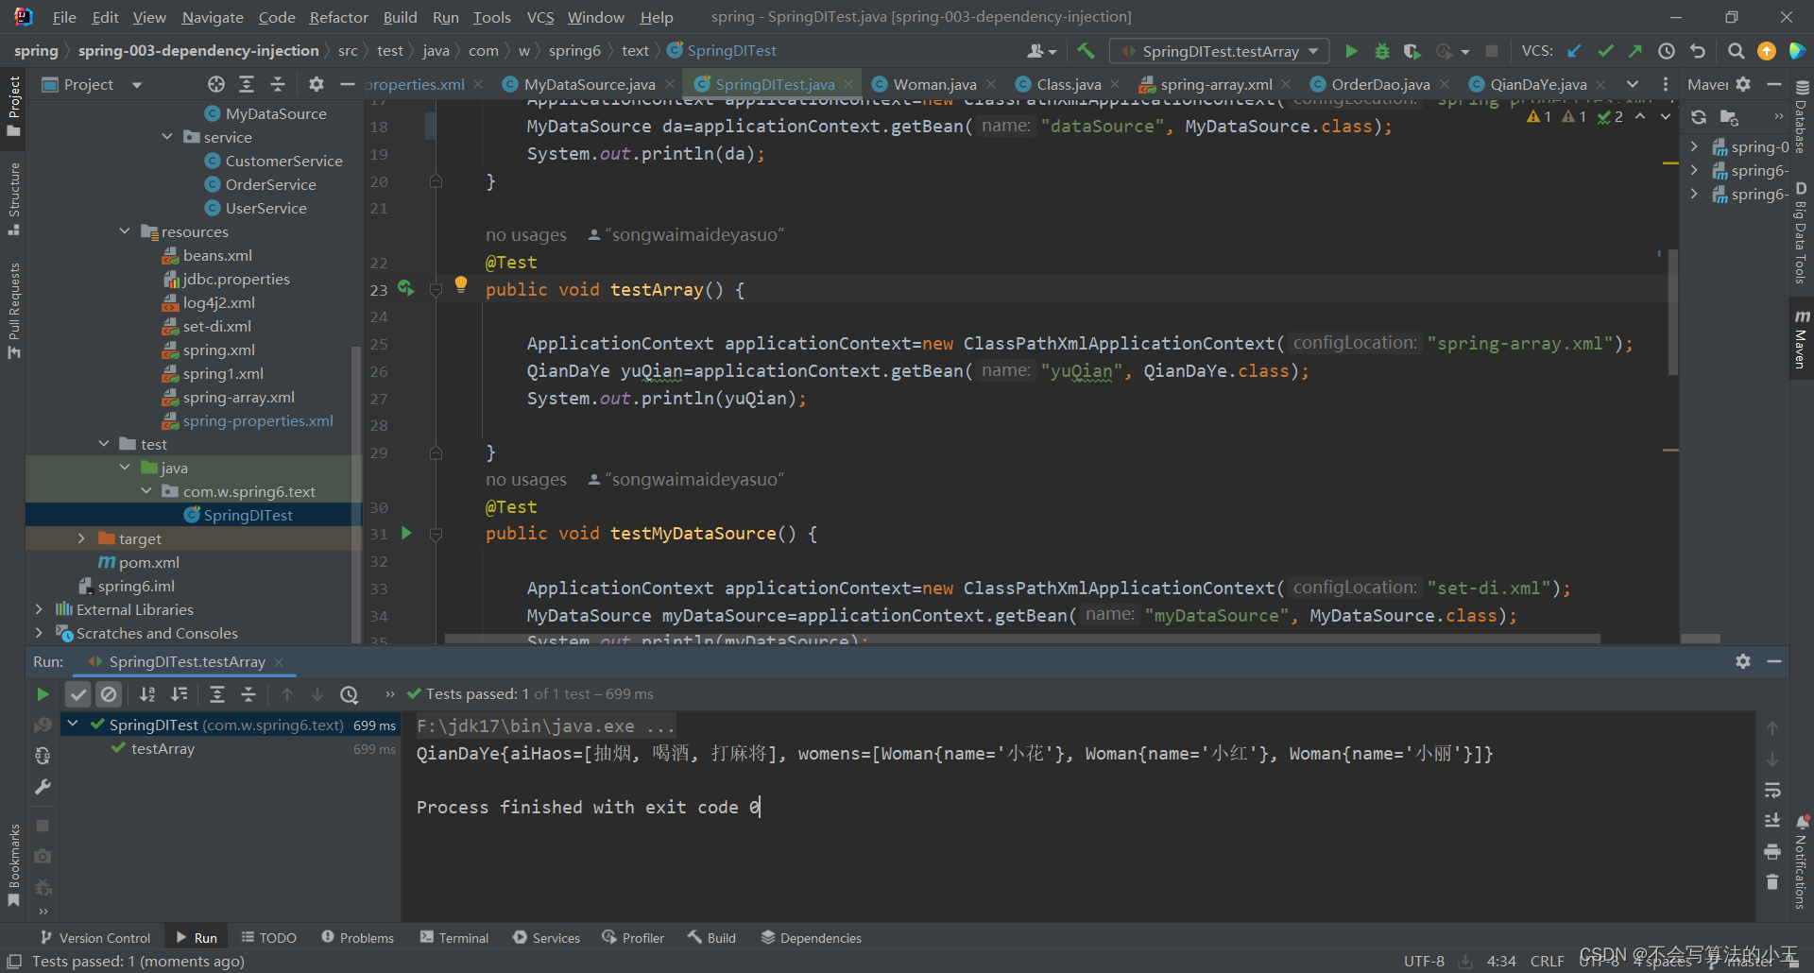
Task: Start debugging with the bug icon
Action: click(1381, 51)
